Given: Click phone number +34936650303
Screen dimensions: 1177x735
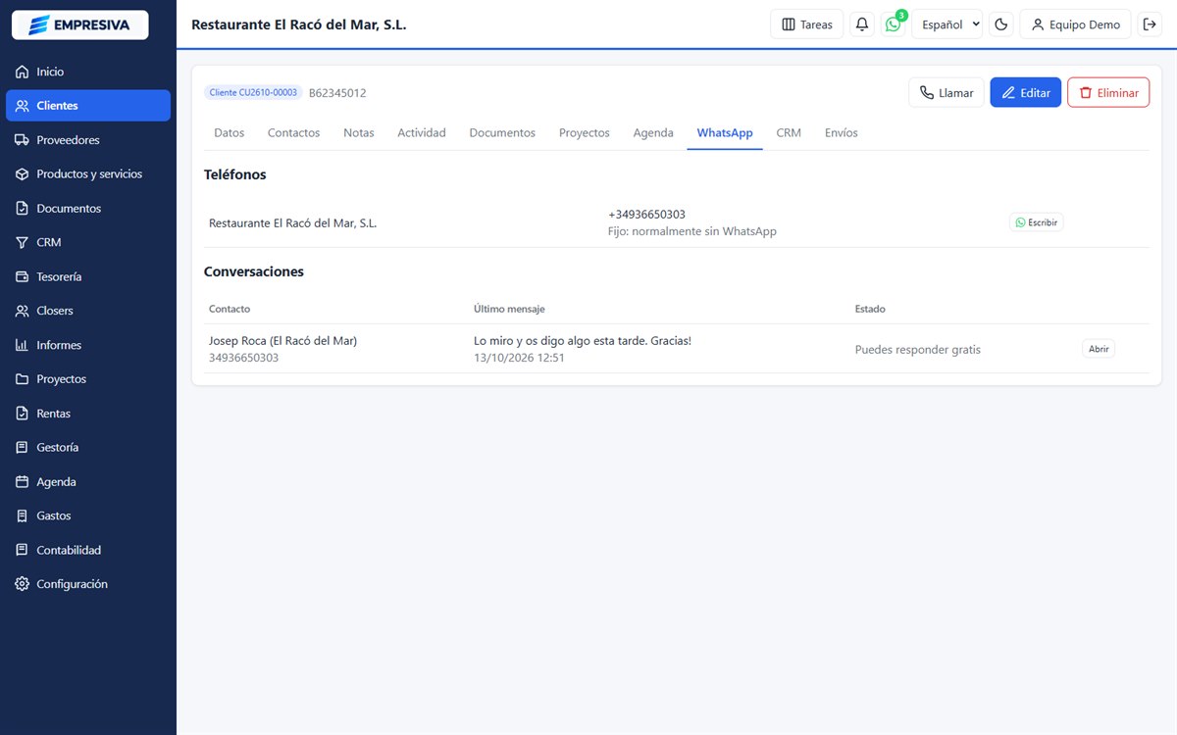Looking at the screenshot, I should point(646,215).
